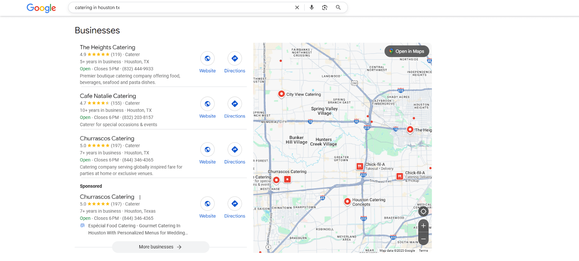This screenshot has height=261, width=579.
Task: Click More businesses button
Action: point(161,247)
